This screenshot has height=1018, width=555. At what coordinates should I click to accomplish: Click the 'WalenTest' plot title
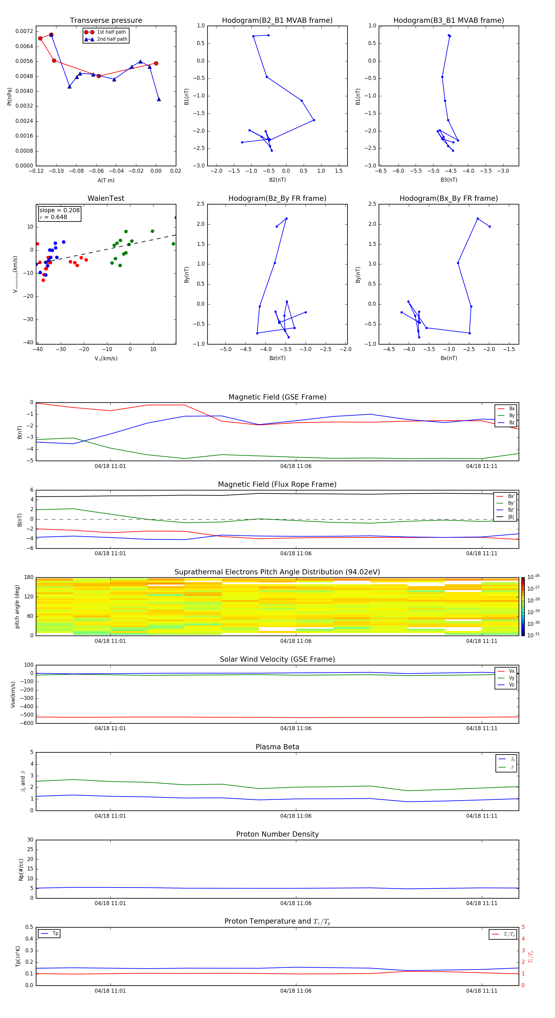(x=106, y=198)
